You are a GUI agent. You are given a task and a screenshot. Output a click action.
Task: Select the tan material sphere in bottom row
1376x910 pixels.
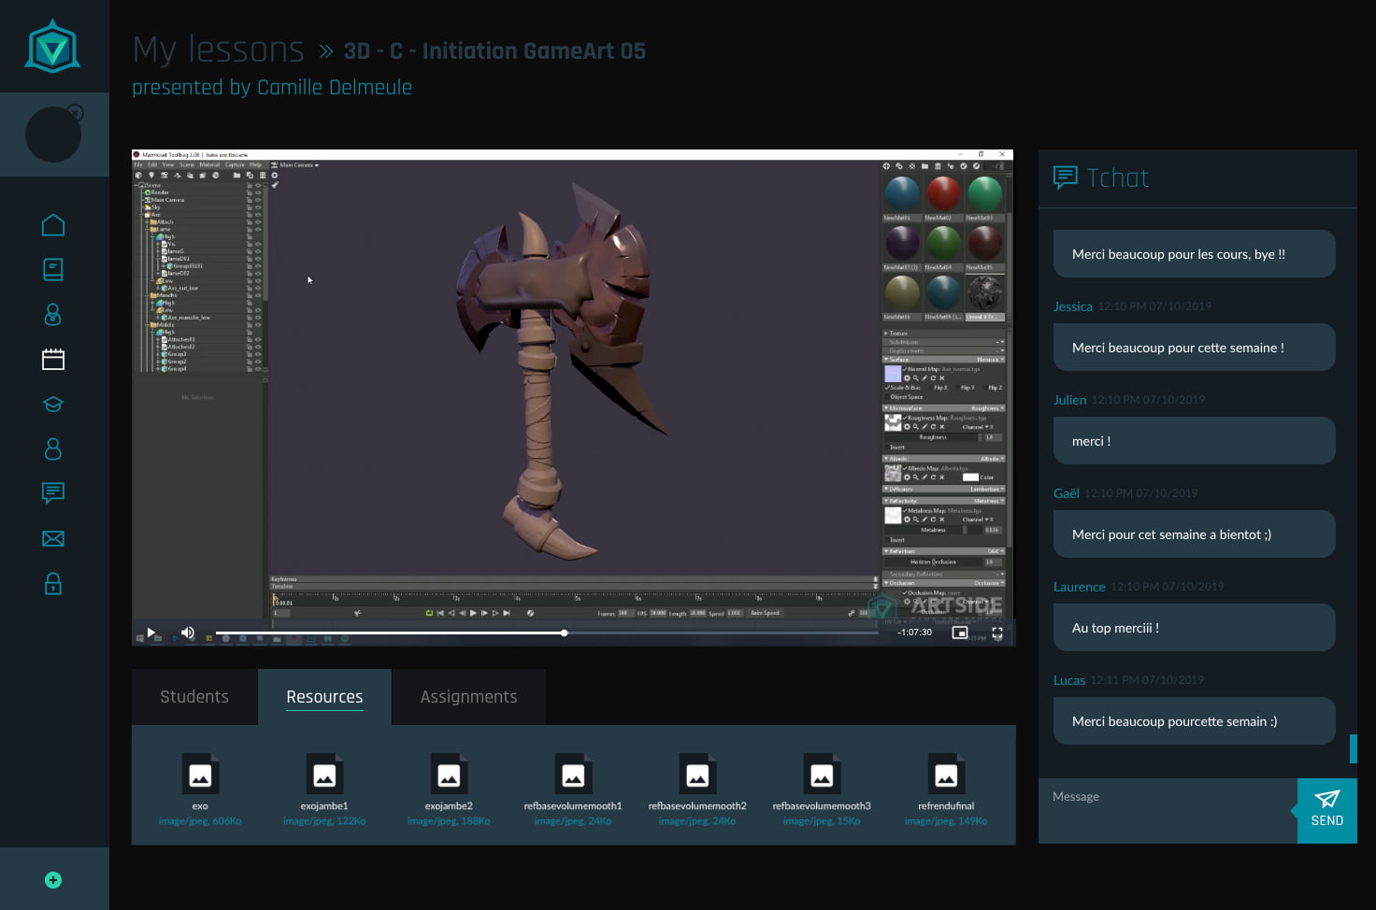(902, 292)
